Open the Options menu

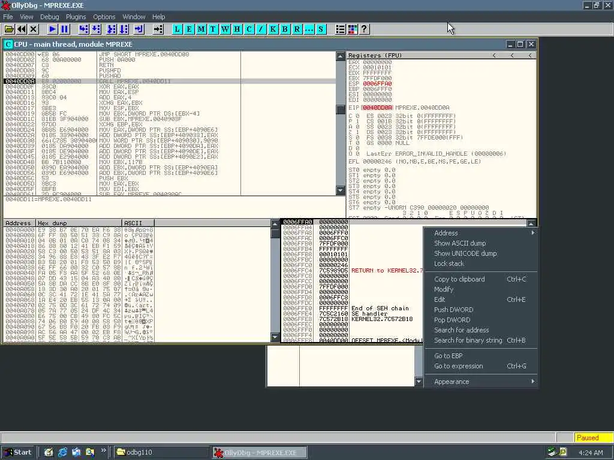[x=104, y=17]
